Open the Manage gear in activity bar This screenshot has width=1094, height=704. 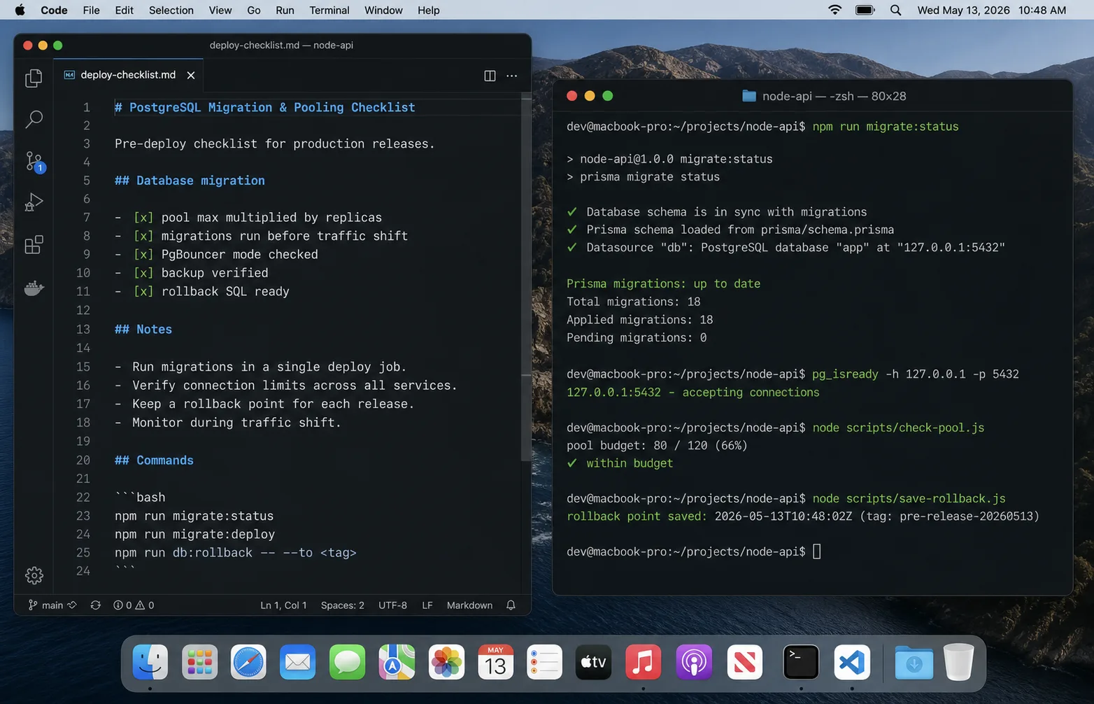[x=34, y=575]
